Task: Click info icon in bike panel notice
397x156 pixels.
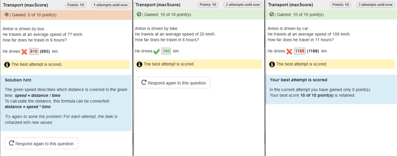Action: click(x=140, y=64)
